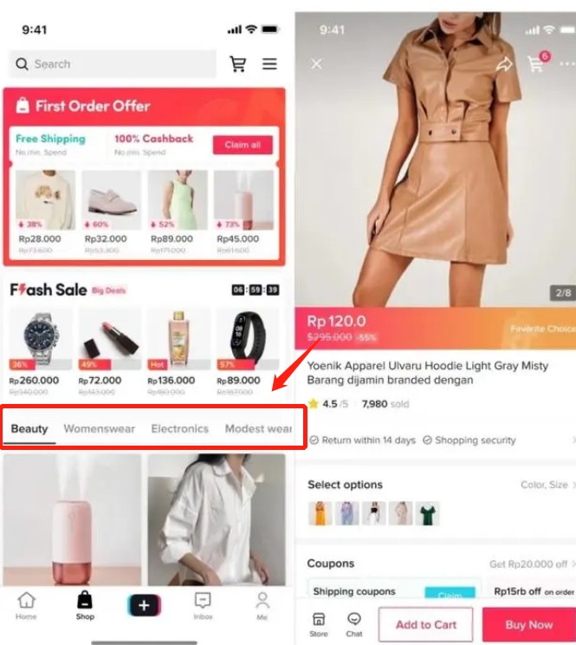The image size is (576, 645).
Task: Open the Store icon in bottom bar
Action: (x=319, y=625)
